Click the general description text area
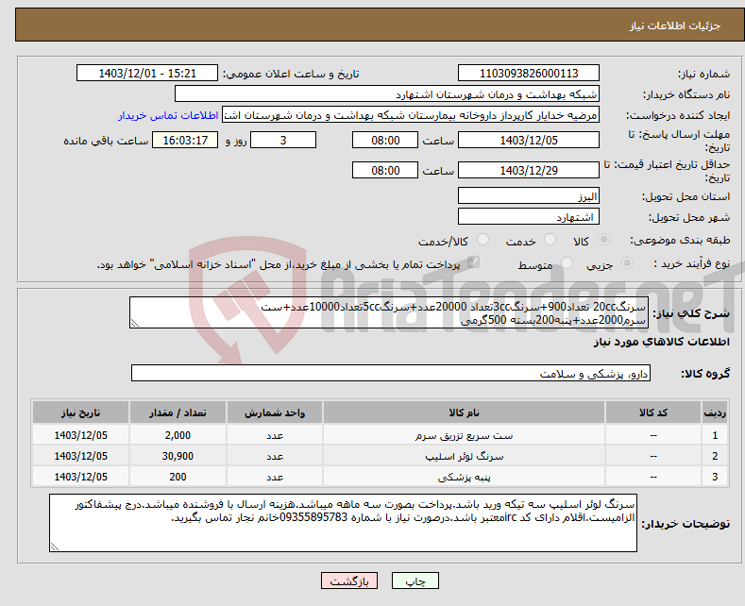The height and width of the screenshot is (606, 745). 389,312
